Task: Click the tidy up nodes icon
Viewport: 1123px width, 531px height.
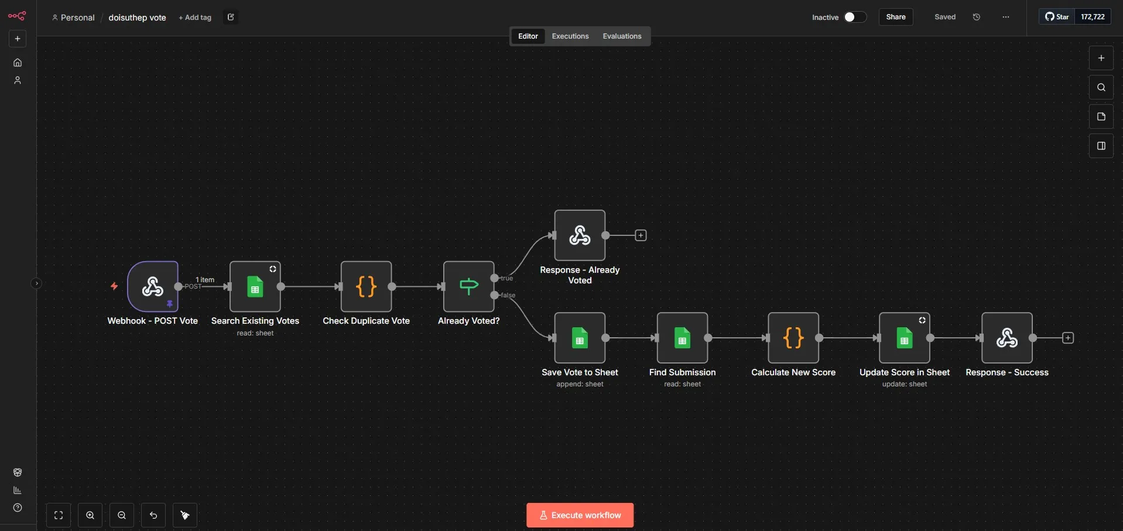Action: (x=185, y=515)
